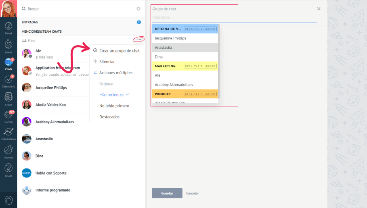367x208 pixels.
Task: Open the Correo mail icon
Action: [x=8, y=115]
